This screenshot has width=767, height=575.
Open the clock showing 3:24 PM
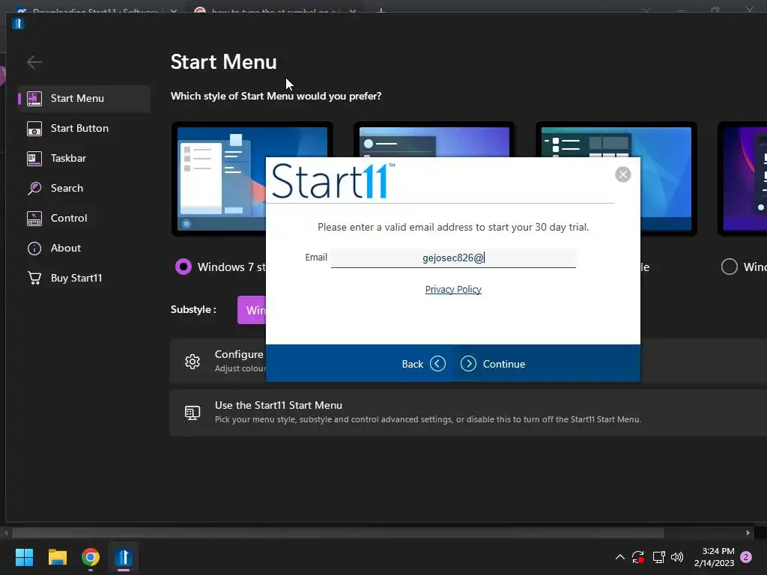714,557
